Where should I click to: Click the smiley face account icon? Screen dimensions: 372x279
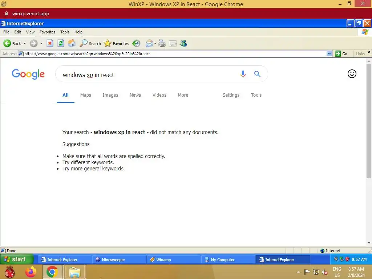tap(352, 74)
